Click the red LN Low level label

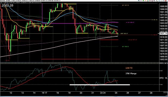click(x=133, y=40)
